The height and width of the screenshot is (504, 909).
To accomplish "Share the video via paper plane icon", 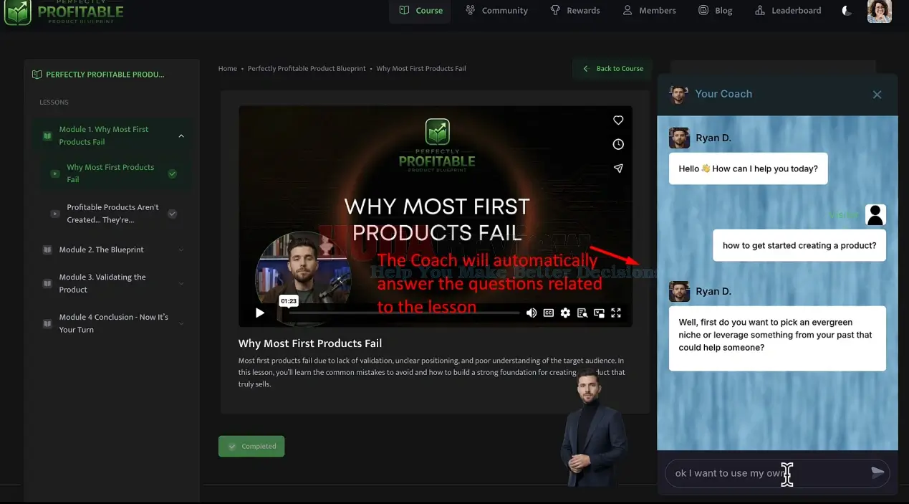I will pyautogui.click(x=618, y=168).
